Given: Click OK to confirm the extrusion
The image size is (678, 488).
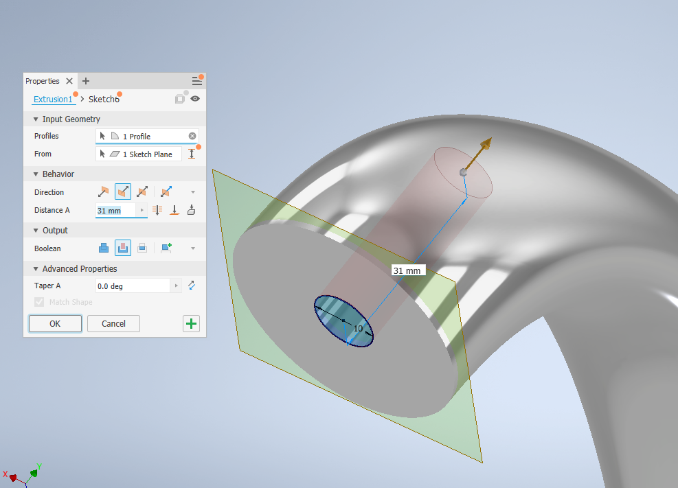Looking at the screenshot, I should click(x=55, y=324).
